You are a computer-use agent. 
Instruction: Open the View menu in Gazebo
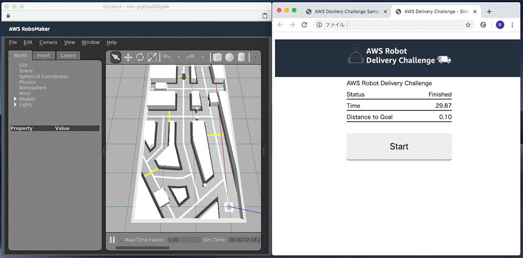[x=70, y=42]
